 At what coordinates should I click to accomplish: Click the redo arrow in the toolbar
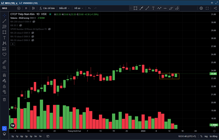tap(95, 8)
